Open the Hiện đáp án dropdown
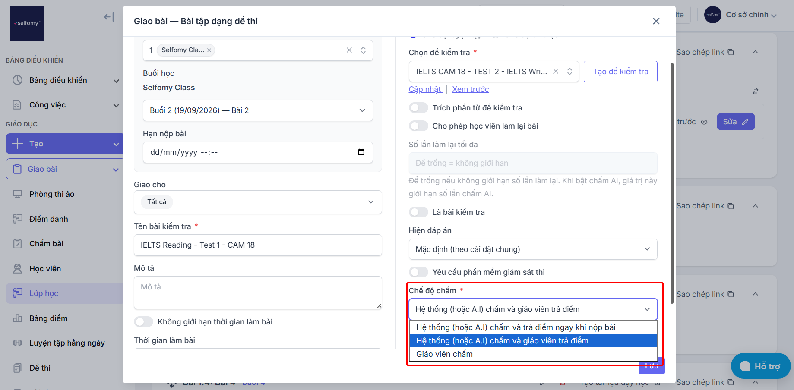This screenshot has width=794, height=390. [533, 249]
